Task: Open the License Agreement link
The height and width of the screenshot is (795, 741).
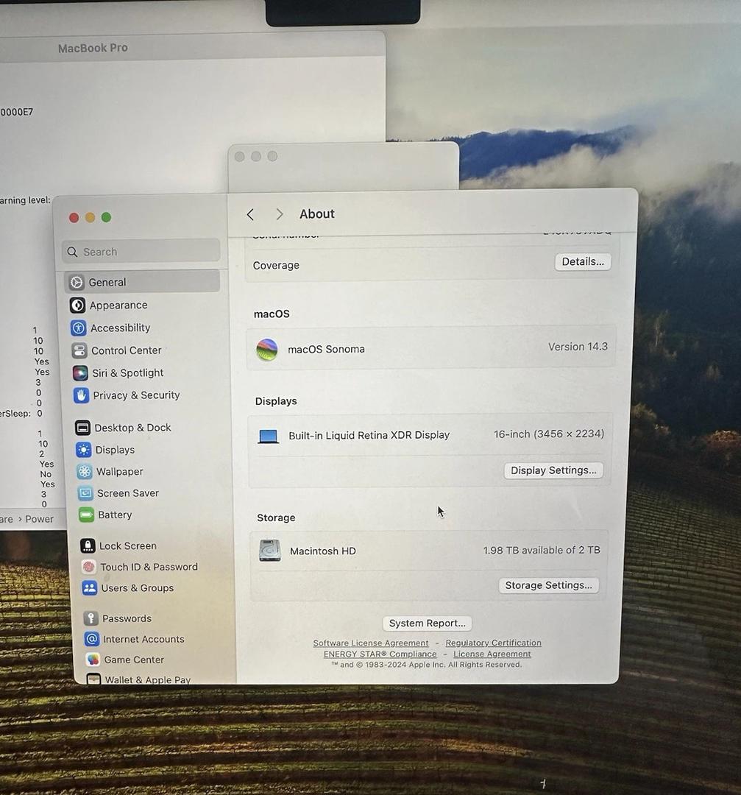Action: click(x=492, y=654)
